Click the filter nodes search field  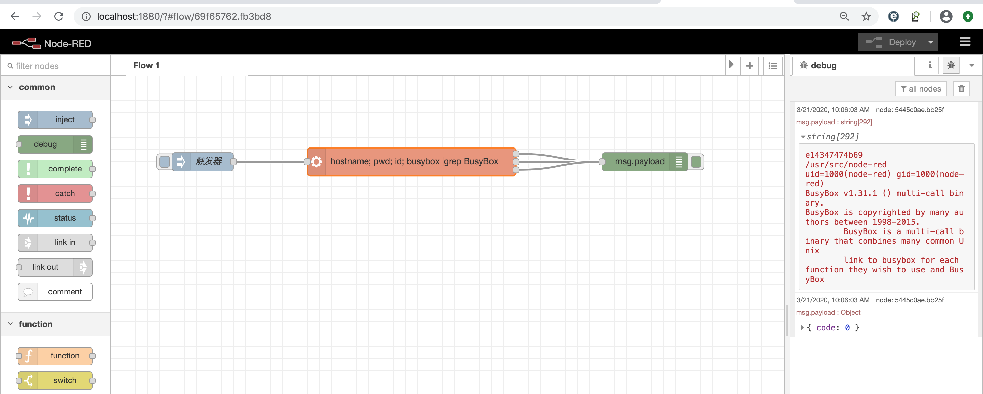click(x=57, y=66)
